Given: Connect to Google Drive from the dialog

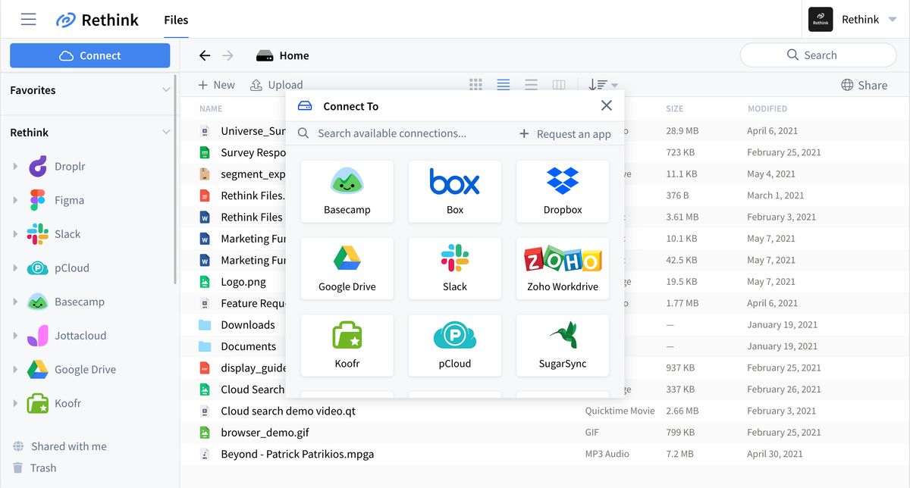Looking at the screenshot, I should pos(347,268).
